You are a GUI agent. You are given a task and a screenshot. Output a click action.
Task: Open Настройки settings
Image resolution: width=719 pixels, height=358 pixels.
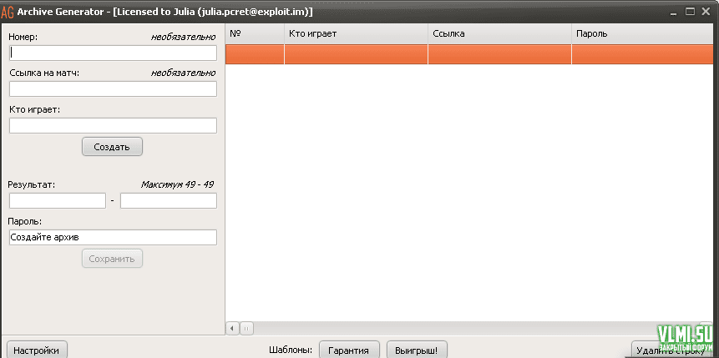tap(37, 350)
